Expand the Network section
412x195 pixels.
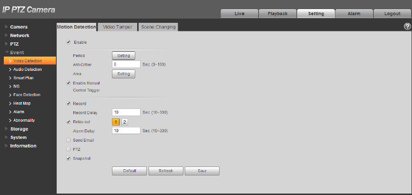click(20, 35)
